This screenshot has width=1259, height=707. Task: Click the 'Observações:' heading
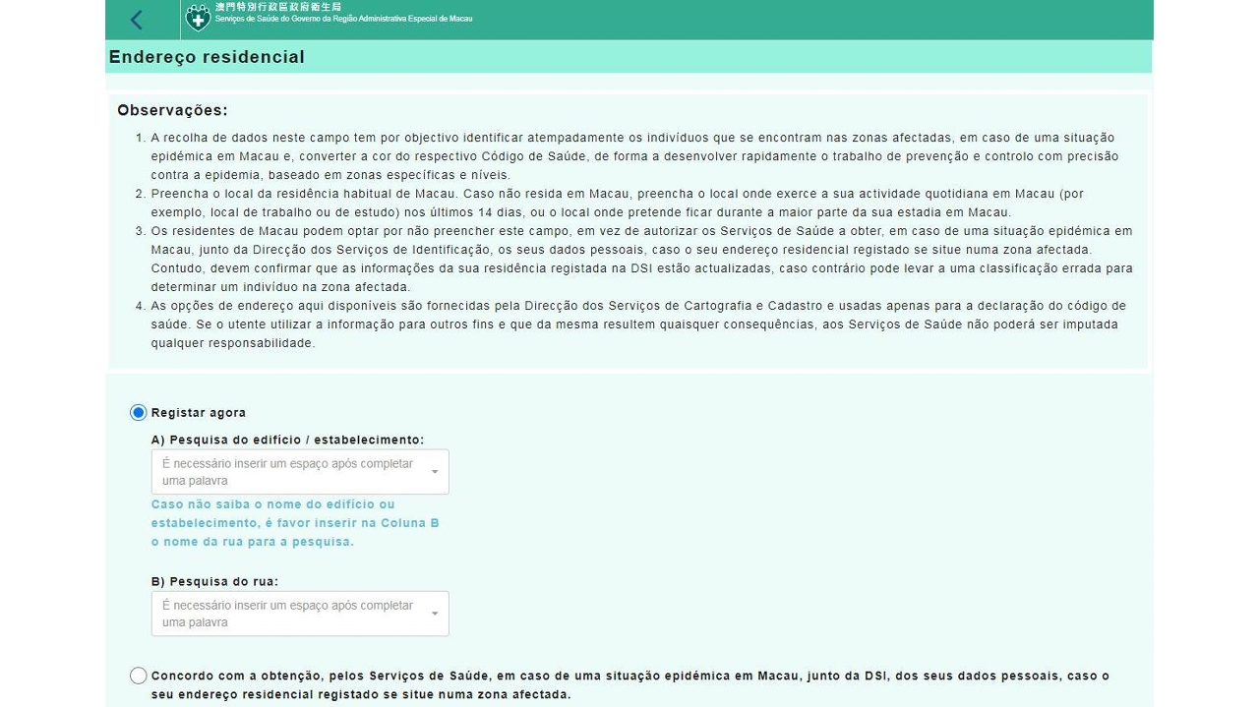tap(172, 110)
